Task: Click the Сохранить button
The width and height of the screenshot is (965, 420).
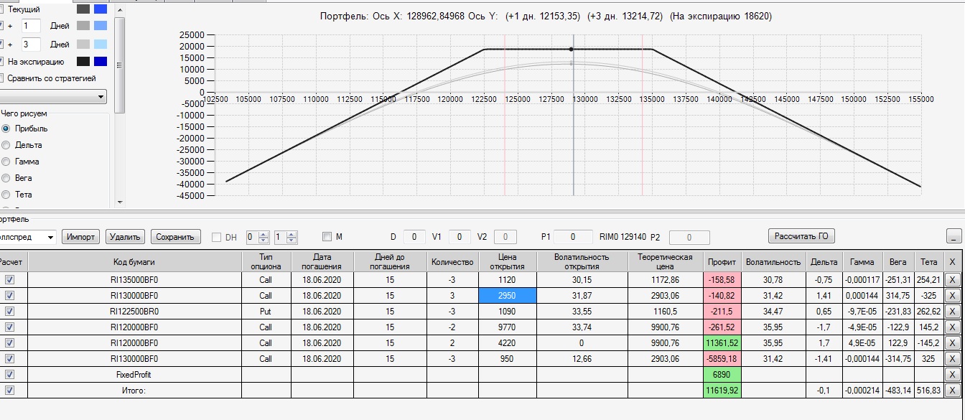Action: [x=175, y=237]
